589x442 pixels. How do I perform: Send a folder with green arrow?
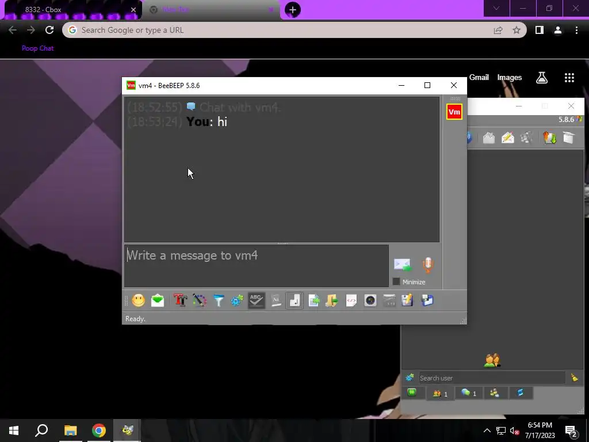click(332, 300)
